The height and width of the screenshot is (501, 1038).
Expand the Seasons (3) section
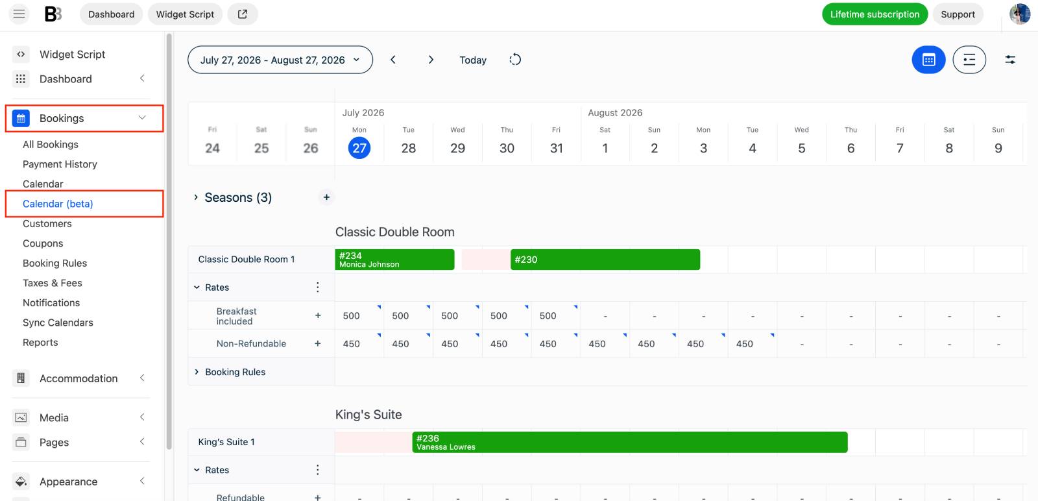click(x=196, y=197)
